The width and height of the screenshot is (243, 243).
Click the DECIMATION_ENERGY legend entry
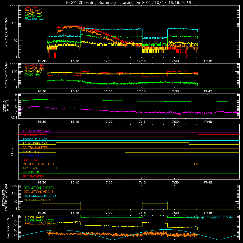pos(39,188)
